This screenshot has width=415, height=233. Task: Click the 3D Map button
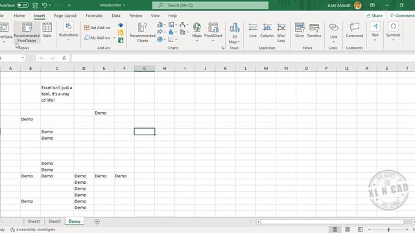[234, 33]
